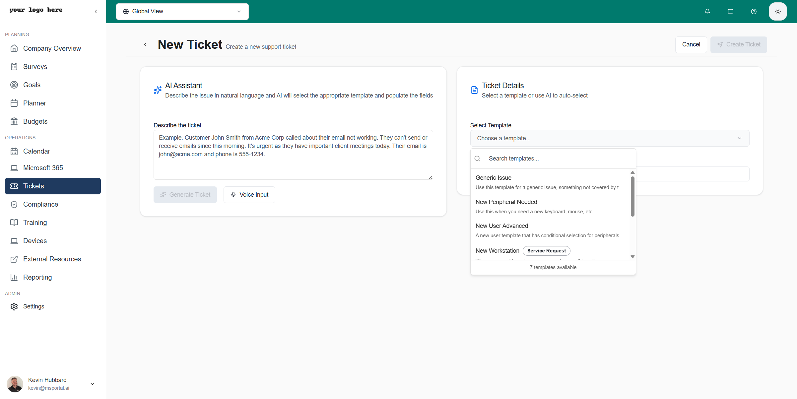The image size is (797, 399).
Task: Open Reporting in the sidebar
Action: click(x=37, y=277)
